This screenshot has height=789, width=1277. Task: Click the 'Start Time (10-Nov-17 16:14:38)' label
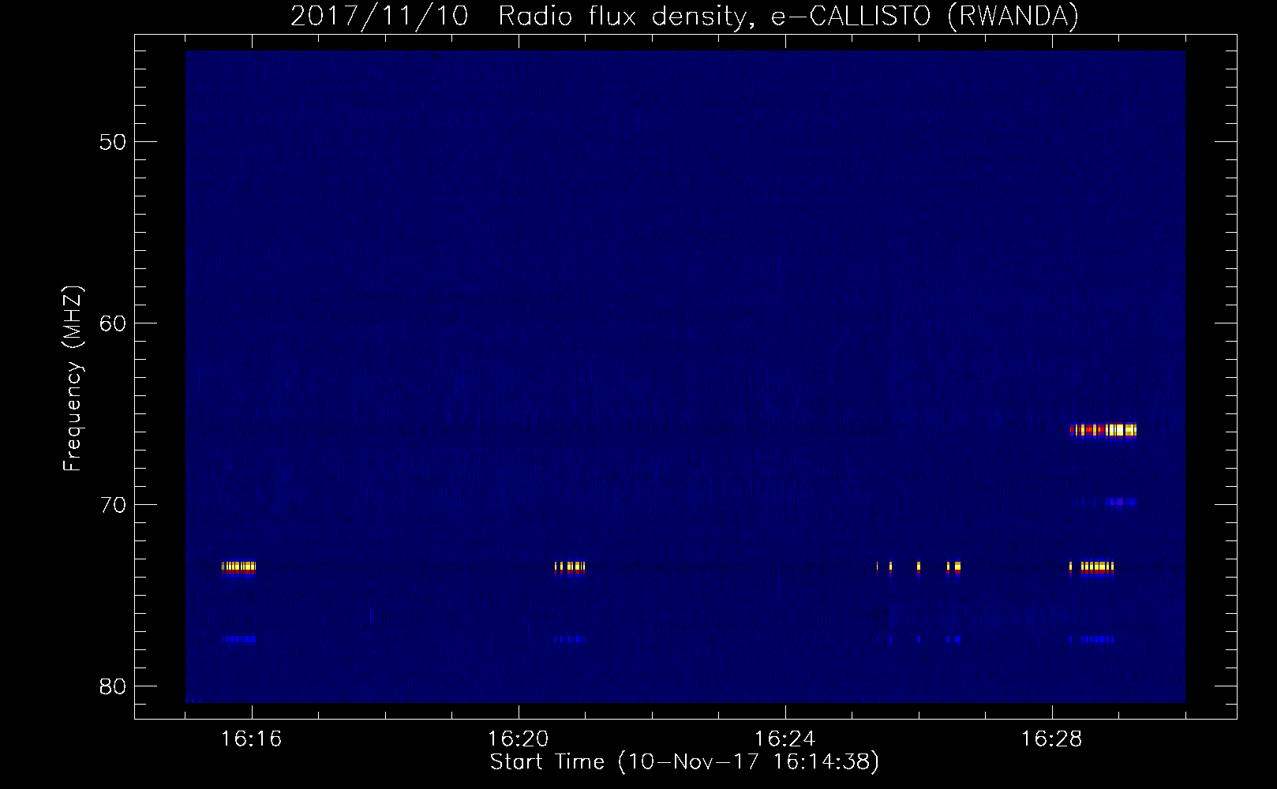[x=684, y=762]
